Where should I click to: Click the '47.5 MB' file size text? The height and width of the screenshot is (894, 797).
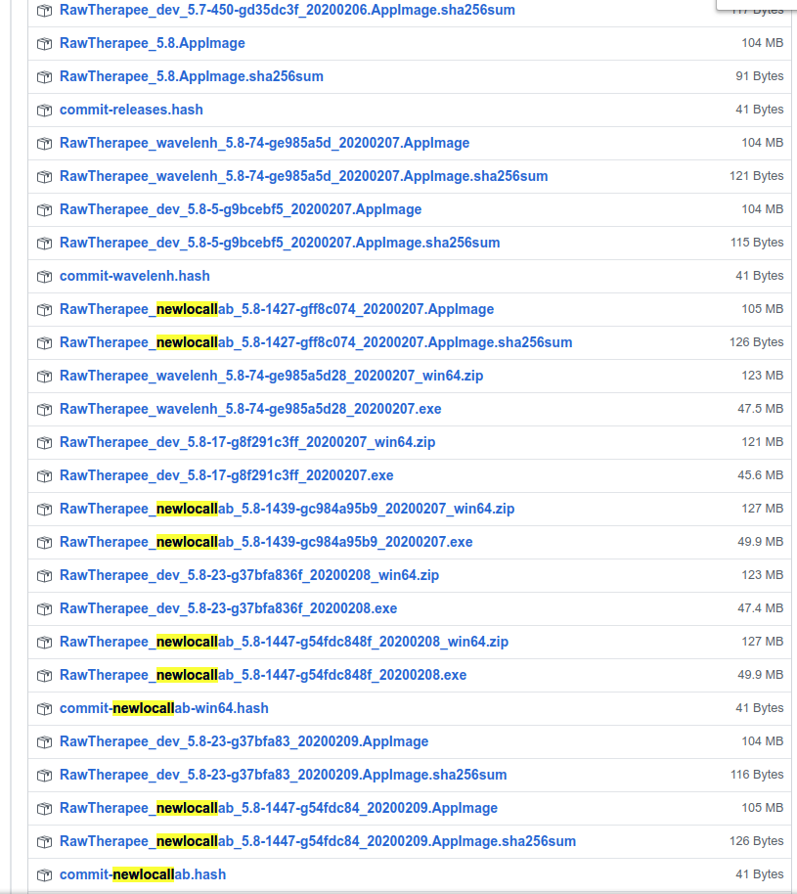pos(761,409)
